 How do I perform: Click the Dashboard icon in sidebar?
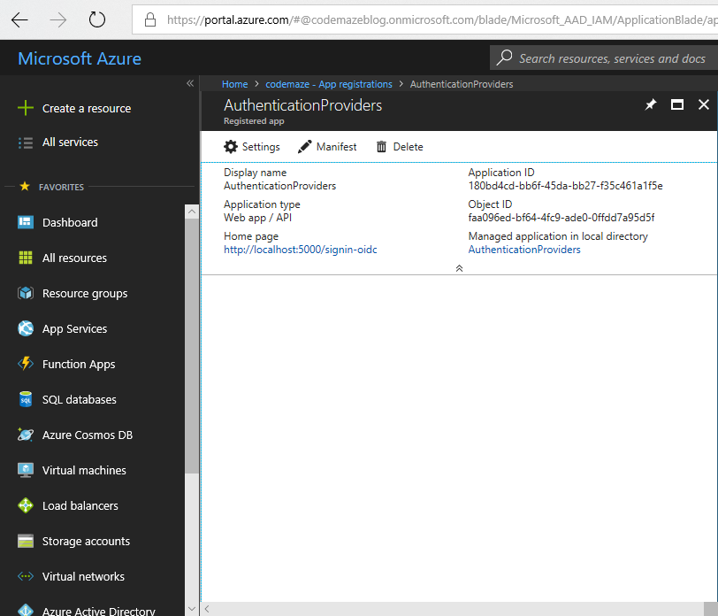[x=26, y=222]
